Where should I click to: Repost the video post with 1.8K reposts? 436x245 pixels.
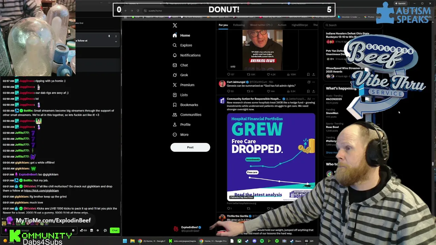point(251,75)
